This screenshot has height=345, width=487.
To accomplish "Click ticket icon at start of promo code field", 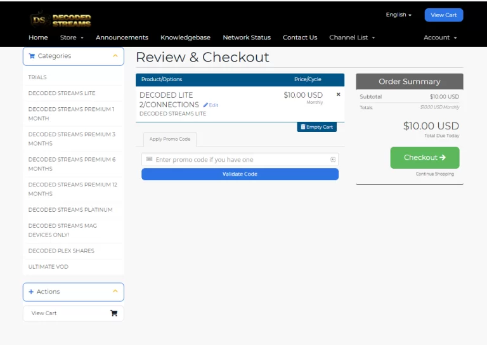I will 149,159.
